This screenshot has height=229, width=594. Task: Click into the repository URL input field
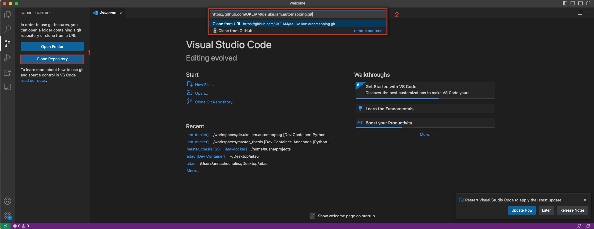coord(298,14)
